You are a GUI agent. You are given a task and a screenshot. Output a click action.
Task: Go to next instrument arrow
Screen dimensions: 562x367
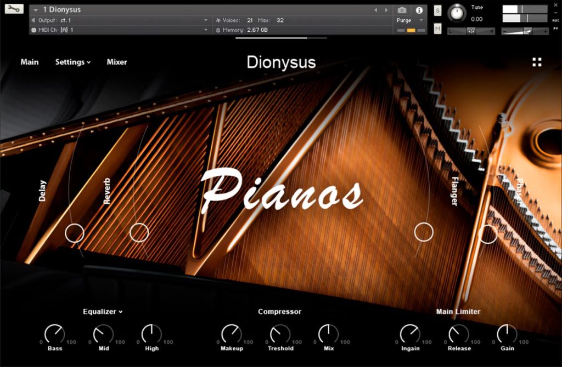click(x=386, y=10)
